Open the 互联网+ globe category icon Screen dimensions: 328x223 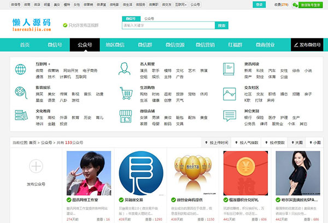[21, 69]
